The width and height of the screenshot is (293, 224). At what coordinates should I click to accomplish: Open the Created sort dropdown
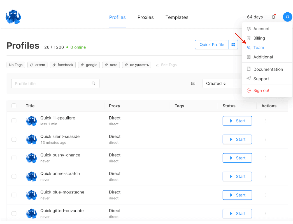pos(221,84)
